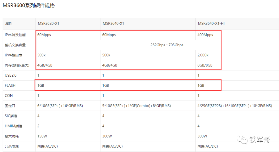Select FLASH "1GB" under MSR3620-X1

click(41, 85)
